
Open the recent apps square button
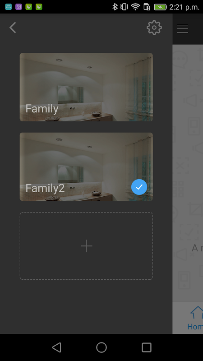(x=146, y=347)
